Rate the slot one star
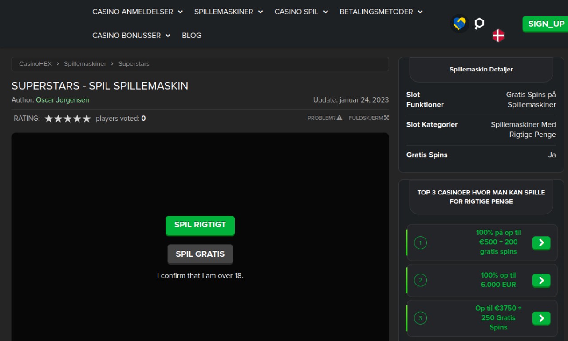This screenshot has width=568, height=341. (49, 119)
